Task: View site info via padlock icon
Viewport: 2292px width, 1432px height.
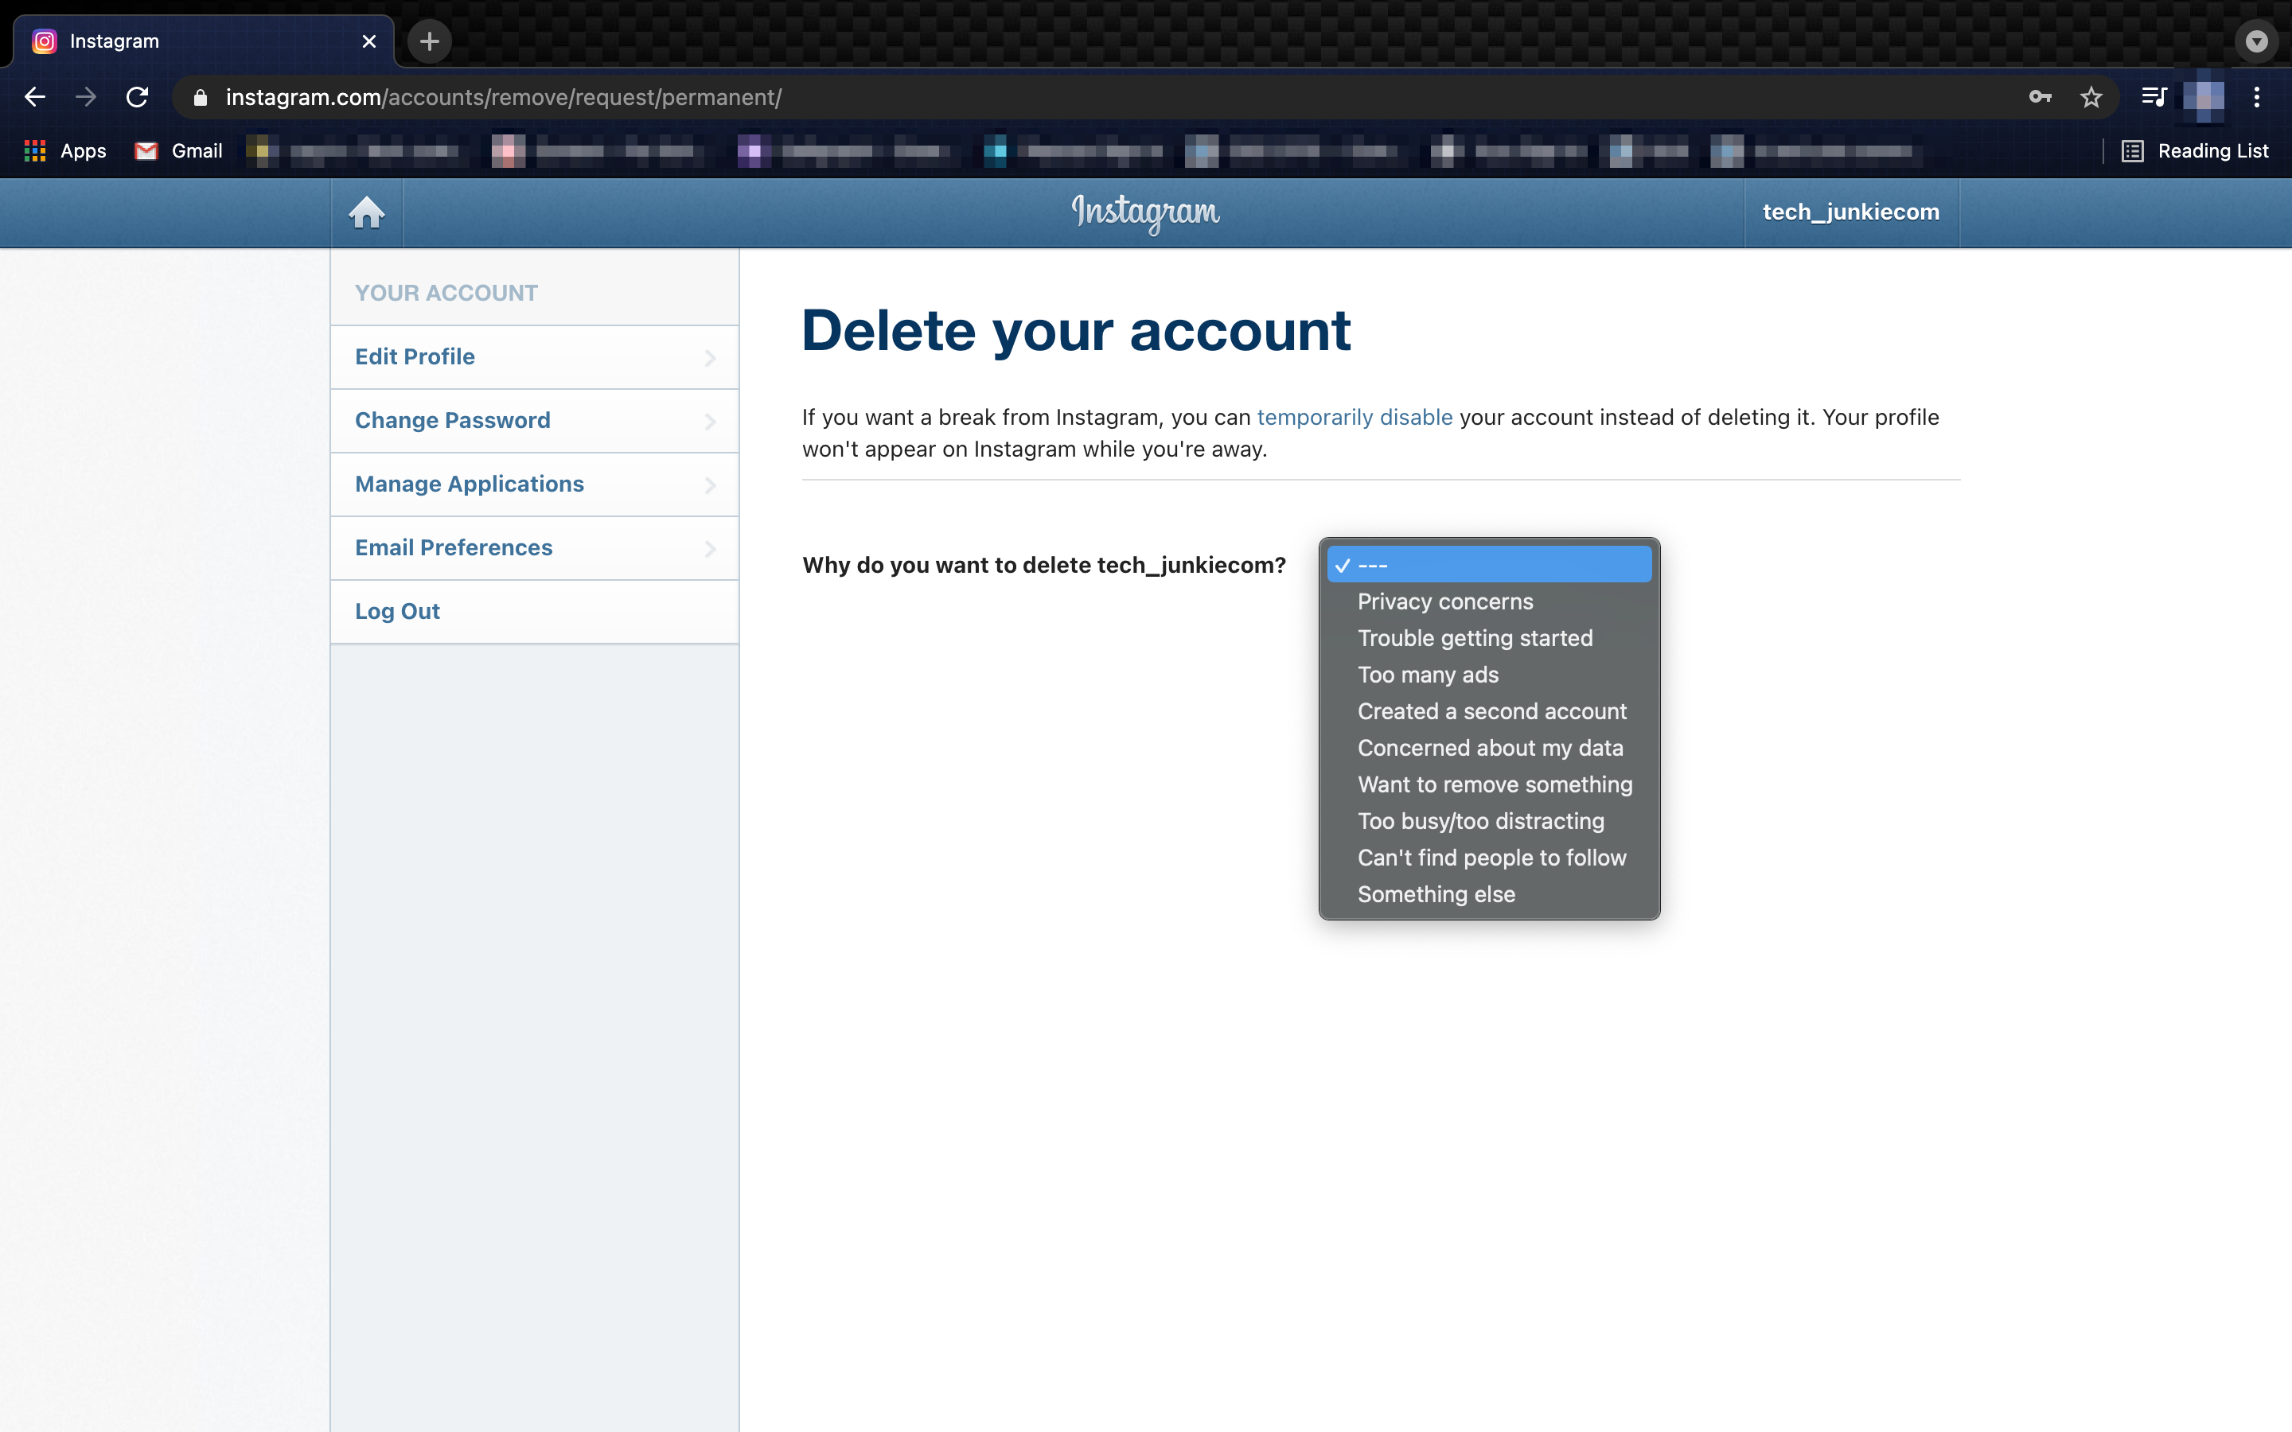Action: pos(200,98)
